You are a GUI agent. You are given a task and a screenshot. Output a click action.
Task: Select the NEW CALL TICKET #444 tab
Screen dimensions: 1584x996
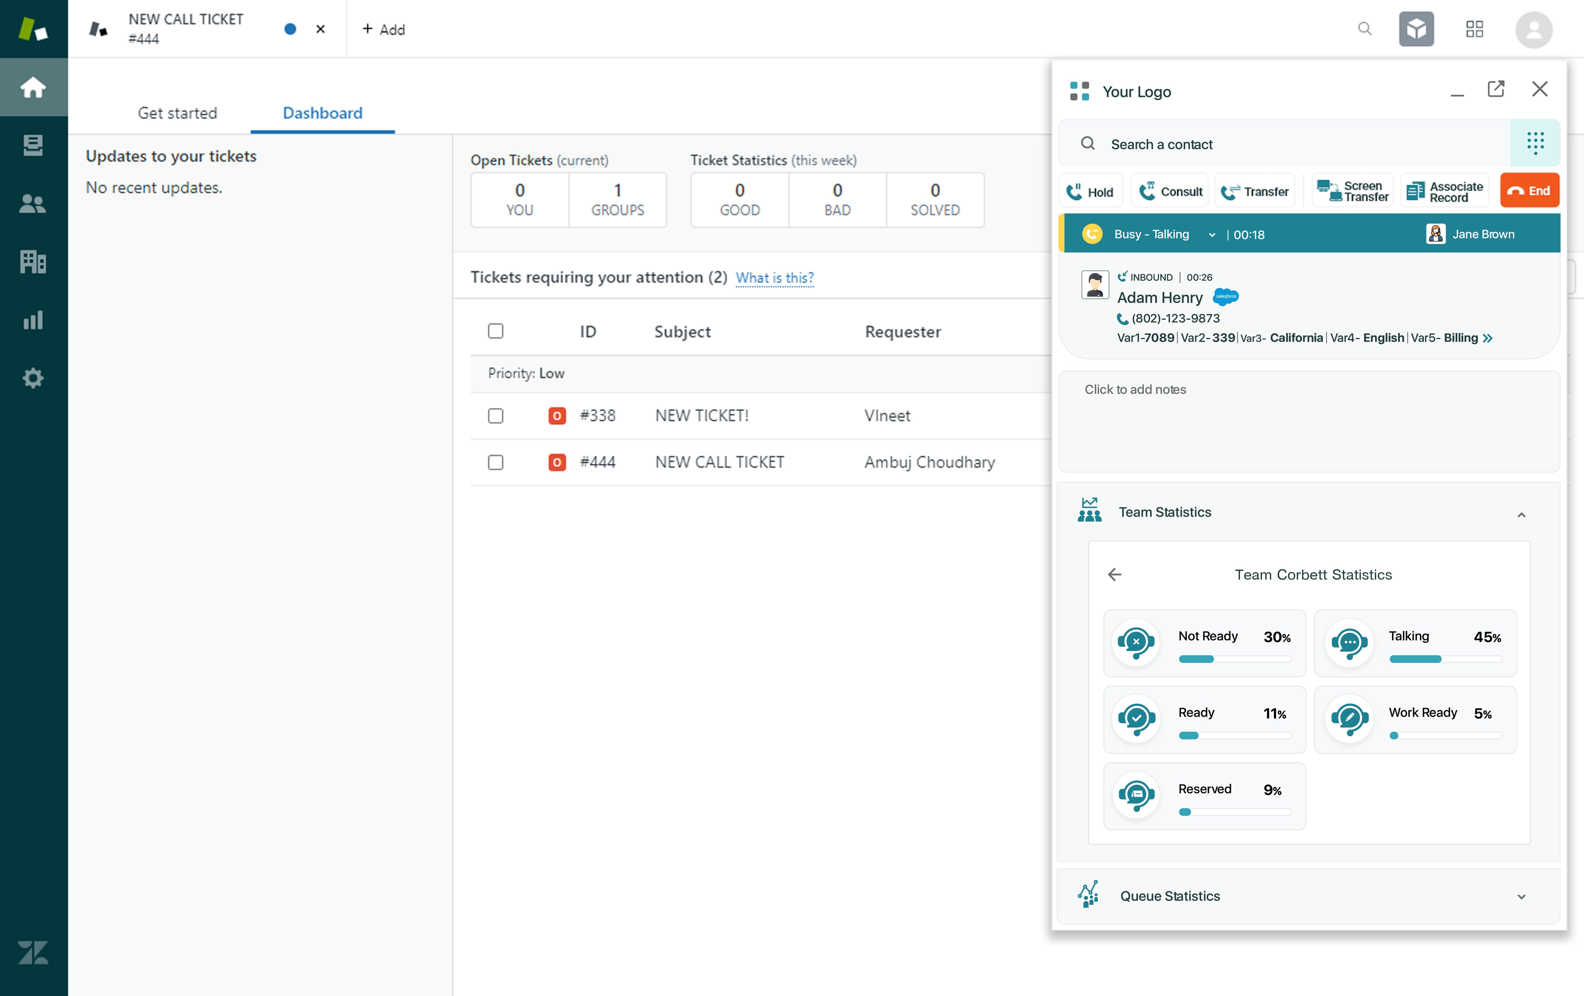(186, 29)
